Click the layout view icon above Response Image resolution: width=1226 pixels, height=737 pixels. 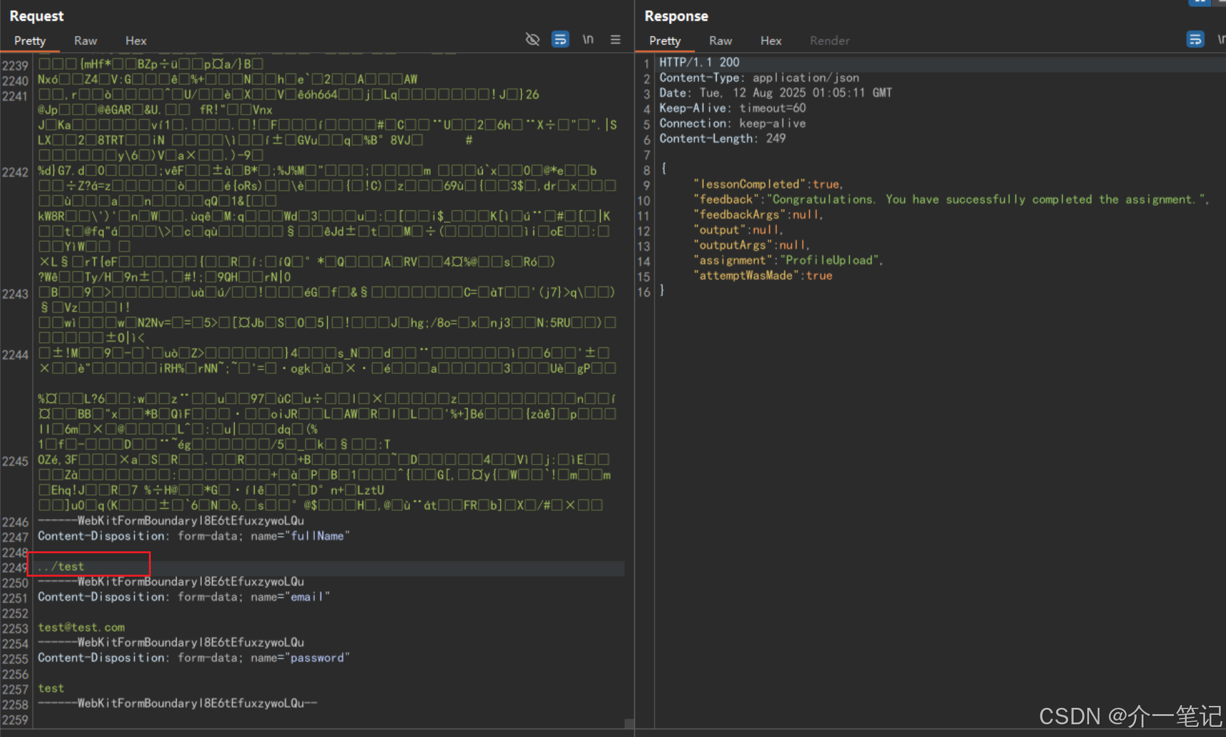pos(1199,2)
